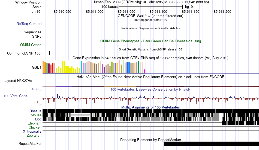
Task: Click the 85,611,150 ruler coordinate
Action: click(x=191, y=11)
